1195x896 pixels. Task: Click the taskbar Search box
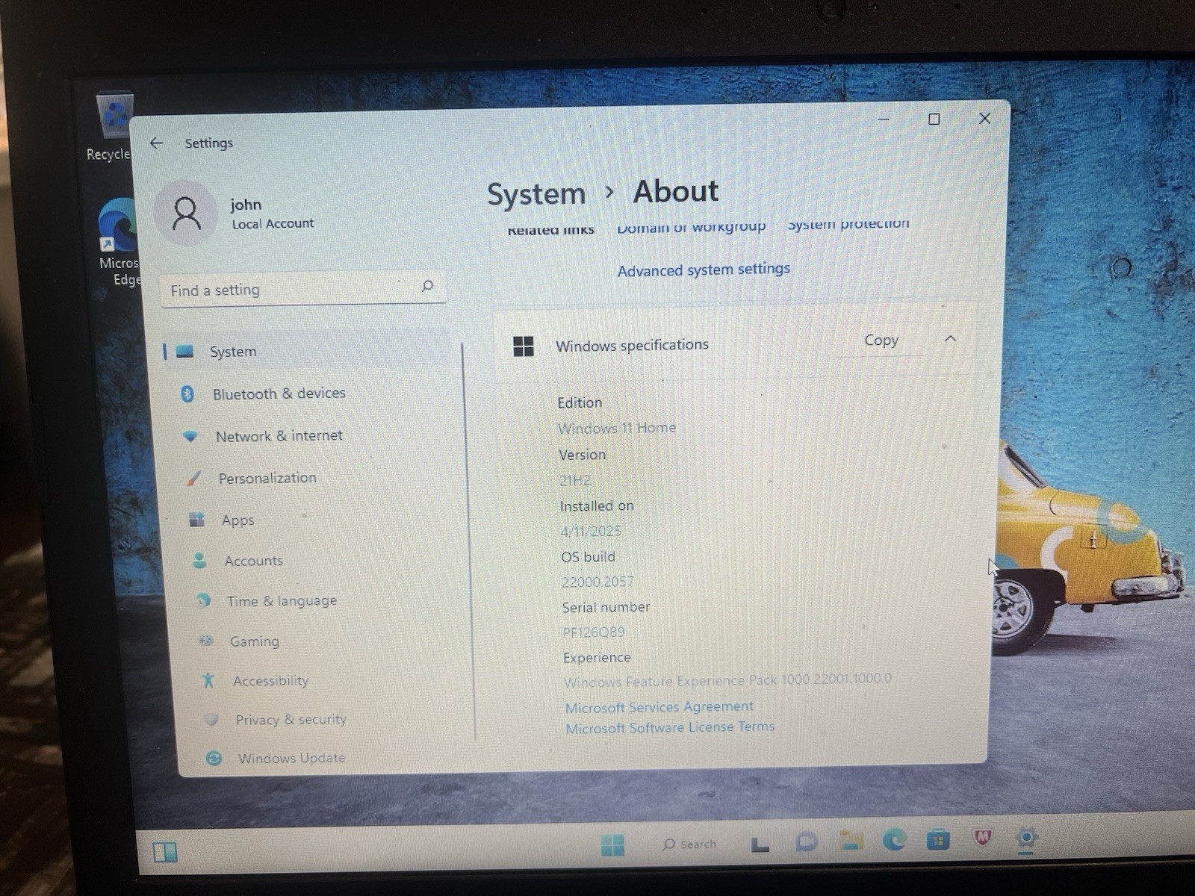(x=689, y=844)
